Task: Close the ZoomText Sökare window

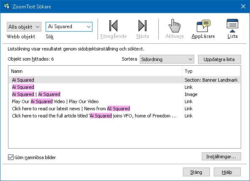Action: pos(243,6)
